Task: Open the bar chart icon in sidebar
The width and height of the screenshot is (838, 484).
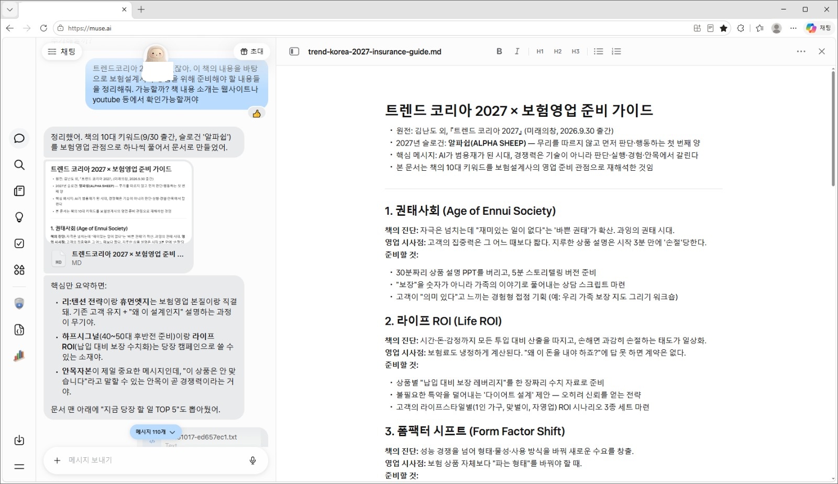Action: [x=19, y=356]
